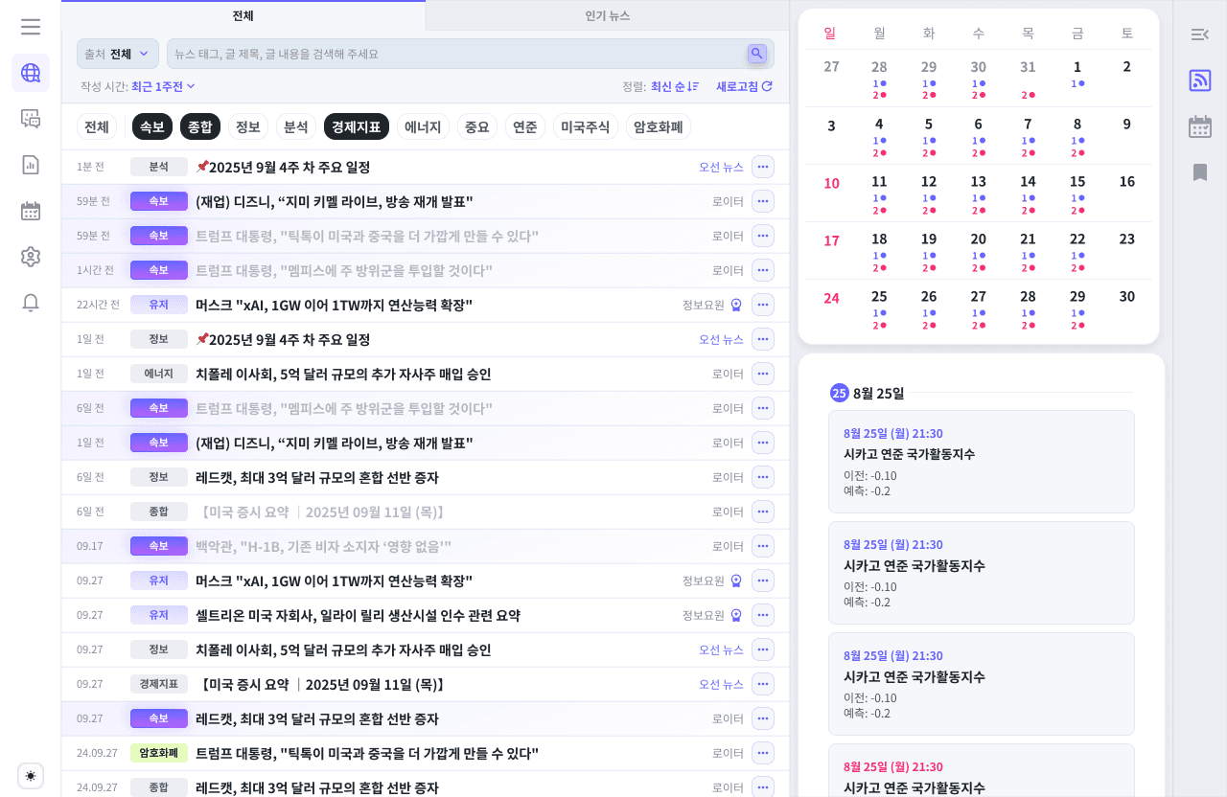Screen dimensions: 1227x797
Task: Toggle the 분석 filter chip
Action: pos(296,126)
